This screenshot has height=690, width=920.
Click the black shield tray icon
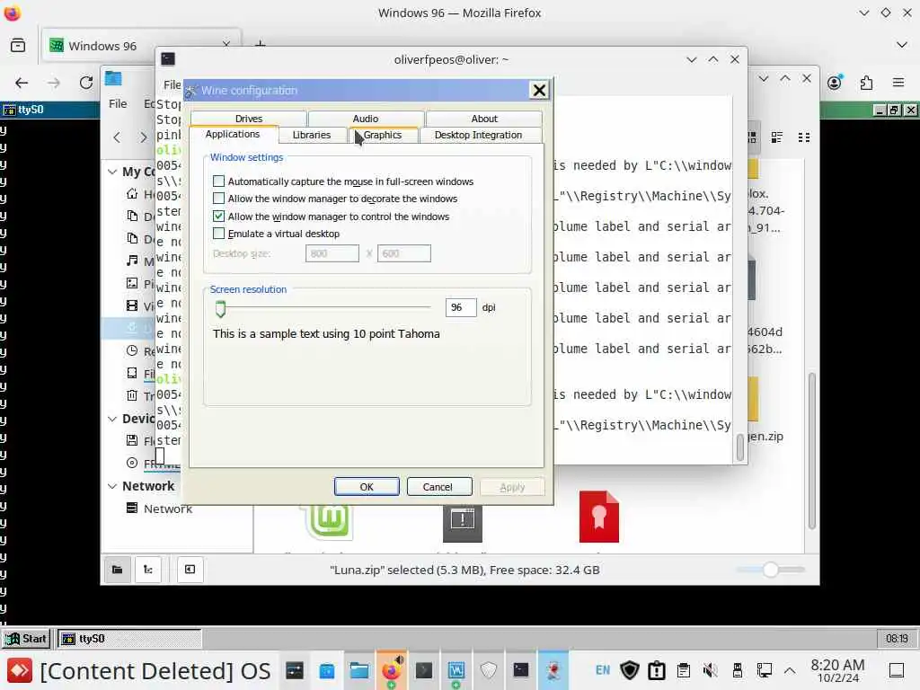point(630,670)
